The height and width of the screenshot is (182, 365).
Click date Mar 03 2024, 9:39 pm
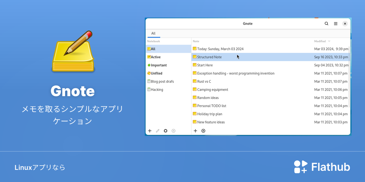click(331, 49)
